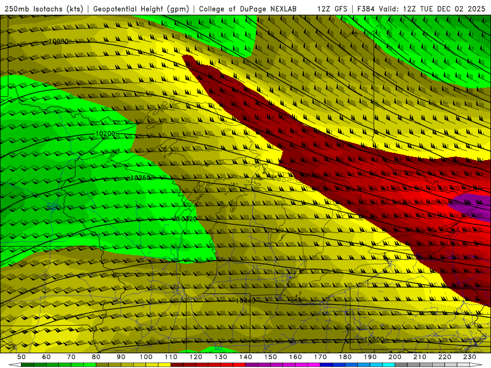The height and width of the screenshot is (368, 491).
Task: Click the 100 value on the color scale
Action: tap(146, 357)
